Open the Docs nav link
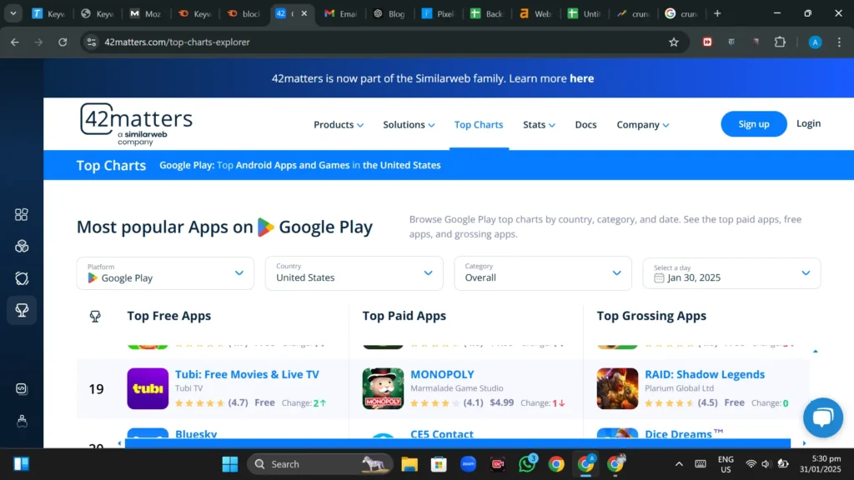 point(585,125)
